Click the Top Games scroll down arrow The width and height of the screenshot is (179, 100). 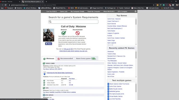136,44
